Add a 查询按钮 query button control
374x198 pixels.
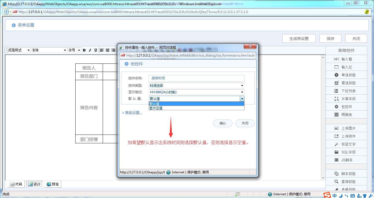coord(346,181)
